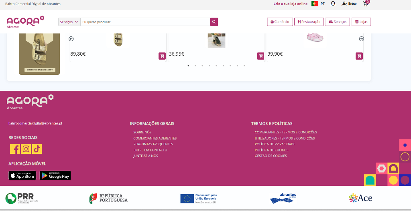Go to previous carousel products arrow
This screenshot has height=211, width=411.
[x=71, y=39]
